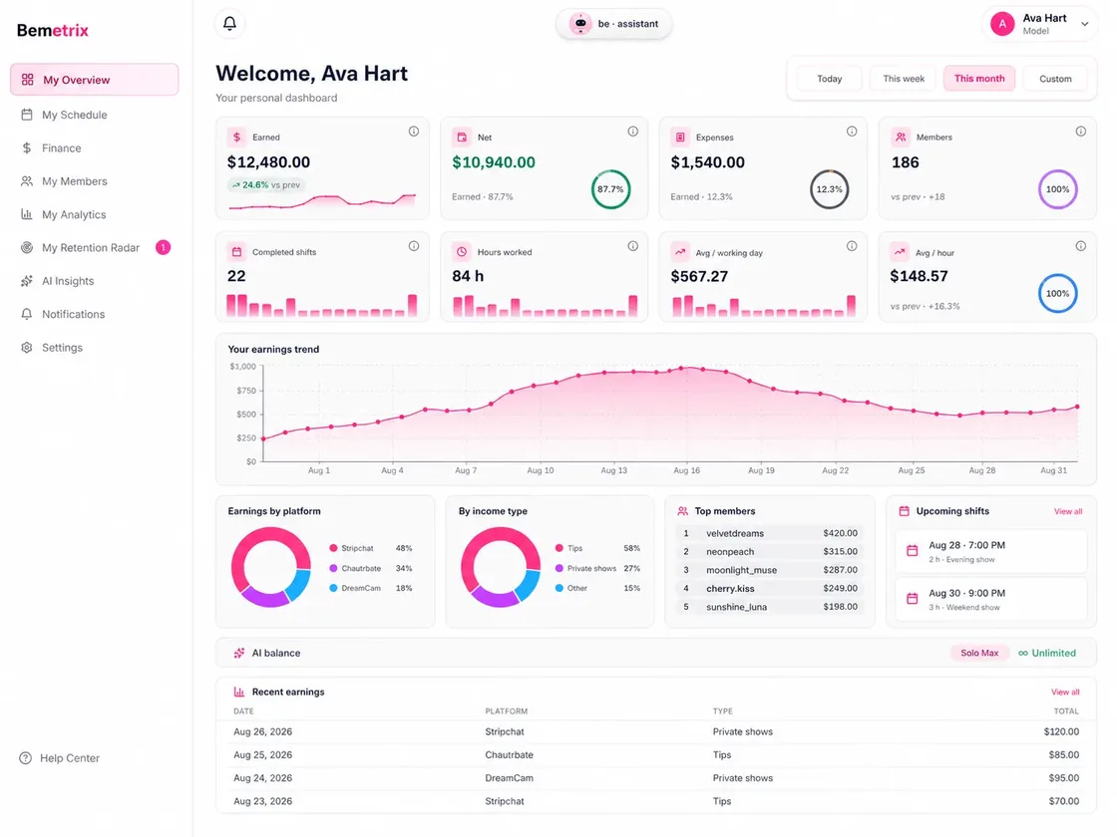This screenshot has width=1117, height=837.
Task: Click trend icon on Avg / hour card
Action: coord(901,251)
